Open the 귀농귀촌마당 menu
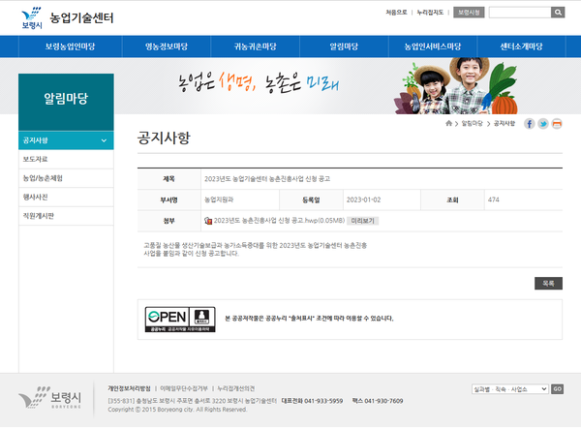This screenshot has height=429, width=581. pos(255,46)
